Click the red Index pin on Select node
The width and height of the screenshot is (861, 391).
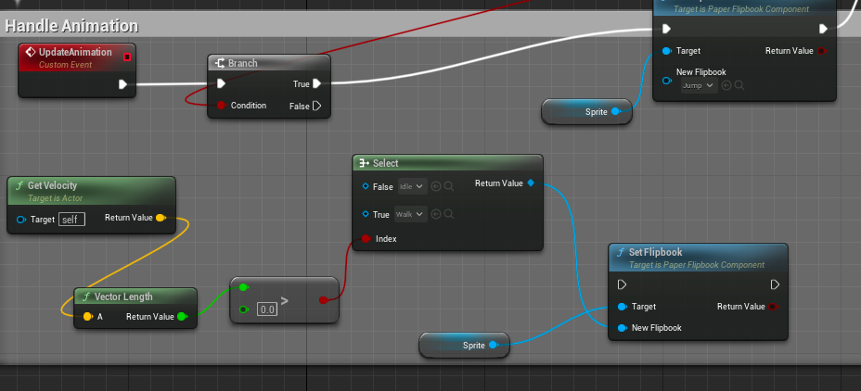pyautogui.click(x=366, y=238)
